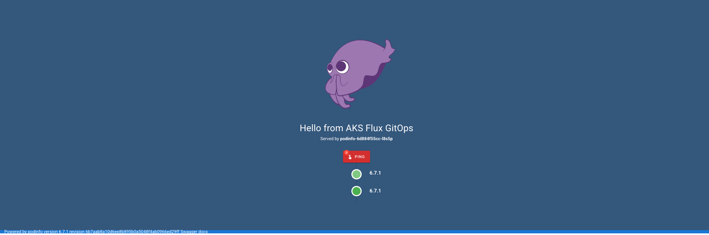Screen dimensions: 709x235
Task: Open the Swagger docs link
Action: pos(194,232)
